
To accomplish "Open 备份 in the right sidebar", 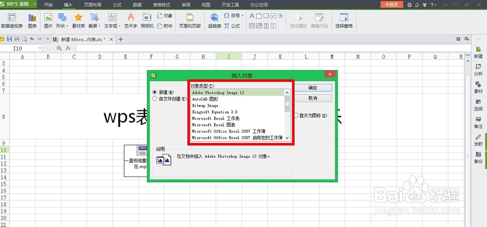I will click(478, 158).
